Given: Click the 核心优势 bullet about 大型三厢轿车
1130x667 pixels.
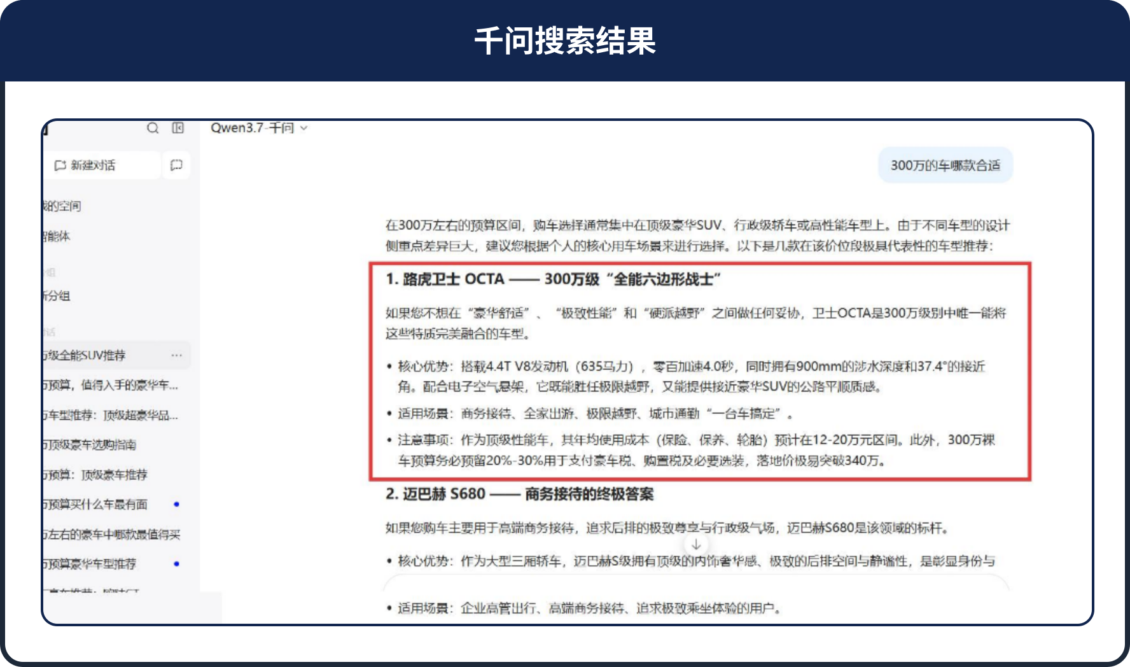Looking at the screenshot, I should pos(691,561).
